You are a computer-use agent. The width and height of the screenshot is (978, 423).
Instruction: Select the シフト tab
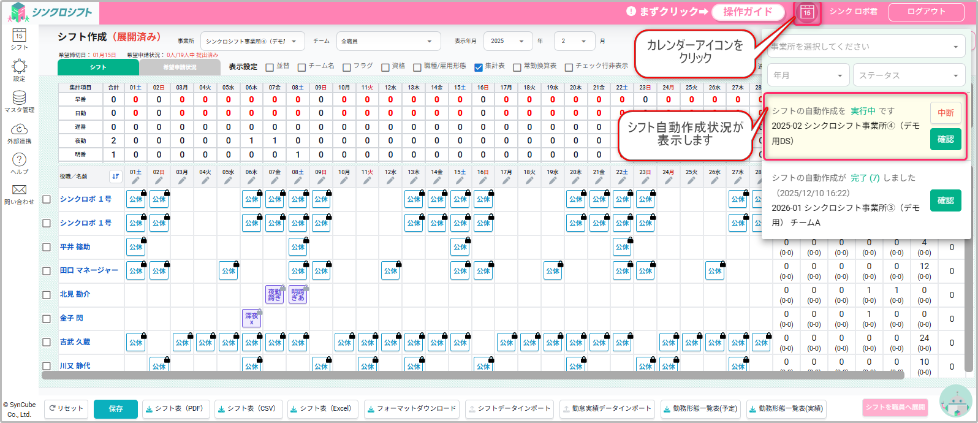click(98, 67)
